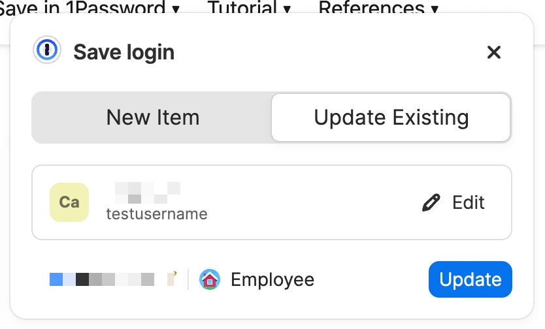Expand the Tutorial dropdown menu

[249, 7]
